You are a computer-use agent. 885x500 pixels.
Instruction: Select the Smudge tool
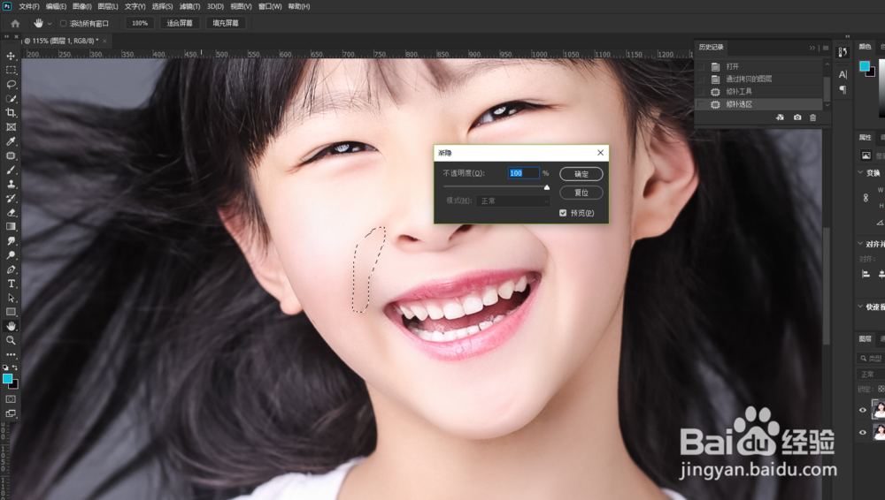click(x=11, y=240)
